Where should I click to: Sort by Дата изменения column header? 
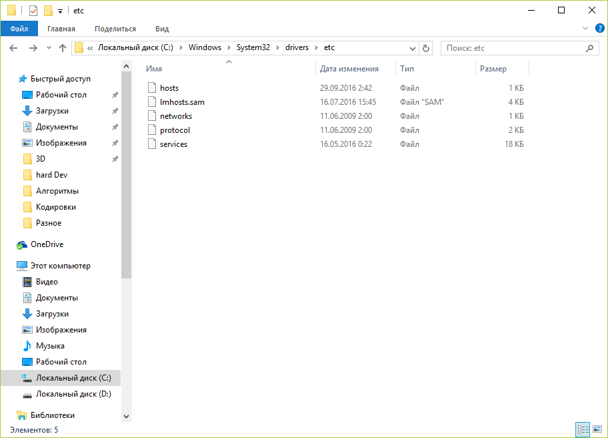pyautogui.click(x=349, y=69)
